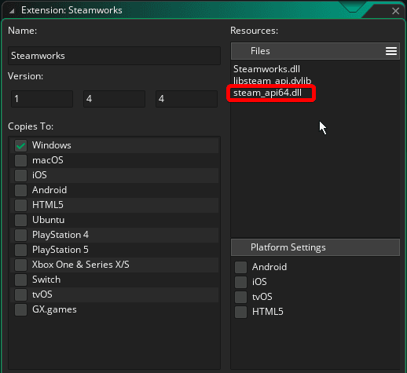Viewport: 407px width, 373px height.
Task: Click the Name: label
Action: click(22, 31)
